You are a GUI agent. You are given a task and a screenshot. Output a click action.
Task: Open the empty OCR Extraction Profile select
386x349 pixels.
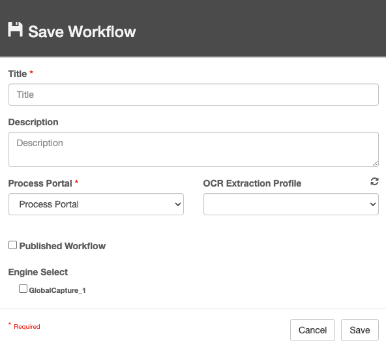coord(291,204)
